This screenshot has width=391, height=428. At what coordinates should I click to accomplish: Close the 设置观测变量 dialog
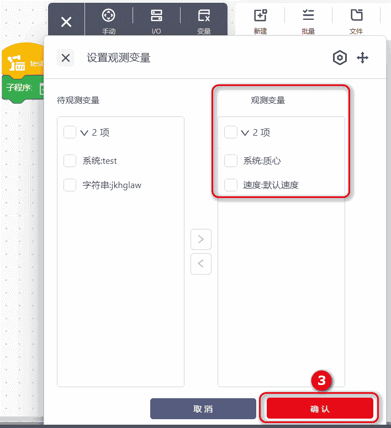66,58
